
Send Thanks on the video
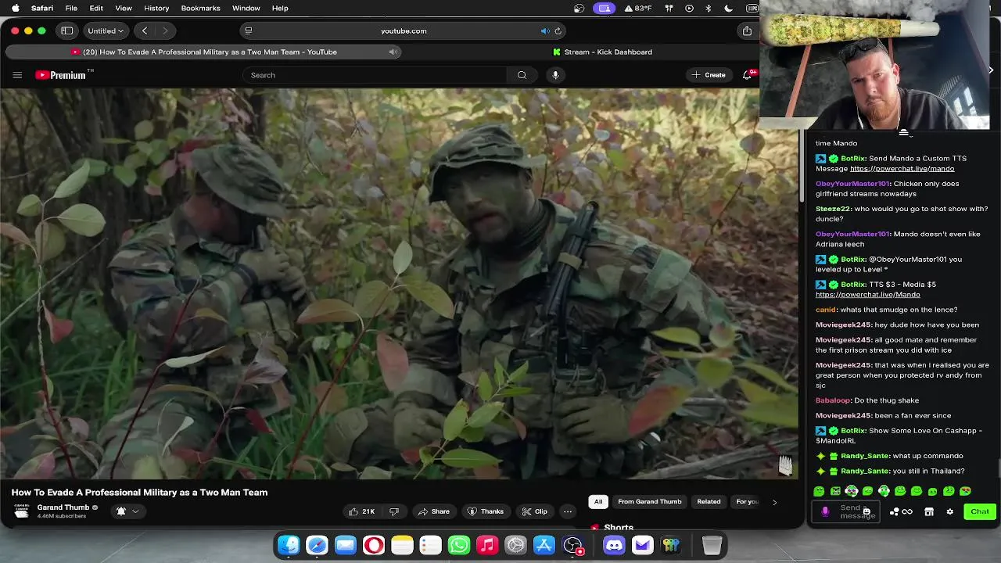click(x=485, y=511)
